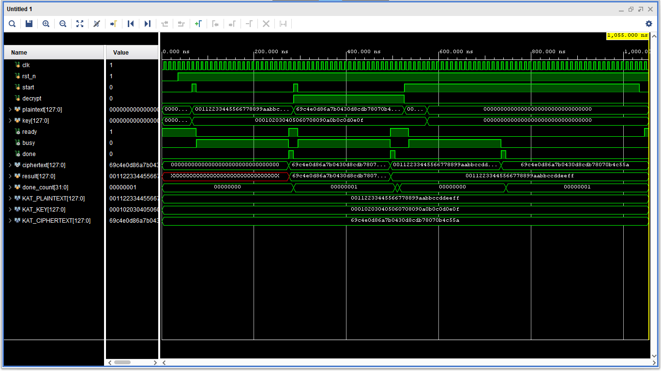Click busy value 0 in Value column
Screen dimensions: 661x371
click(111, 143)
